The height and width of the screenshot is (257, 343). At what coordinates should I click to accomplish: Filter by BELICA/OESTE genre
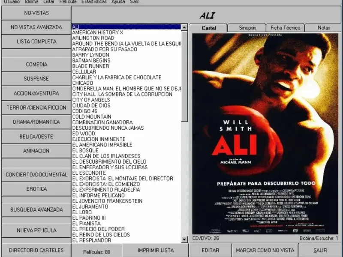tap(36, 137)
